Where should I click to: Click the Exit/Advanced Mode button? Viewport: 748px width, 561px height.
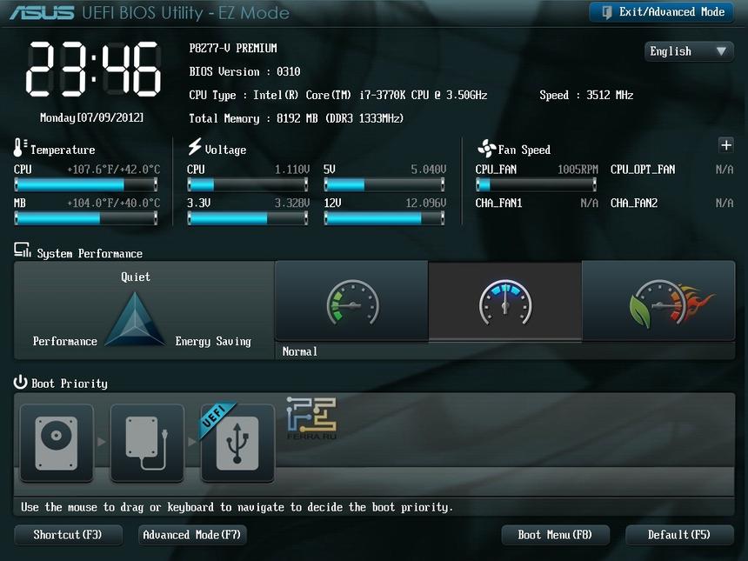coord(663,12)
